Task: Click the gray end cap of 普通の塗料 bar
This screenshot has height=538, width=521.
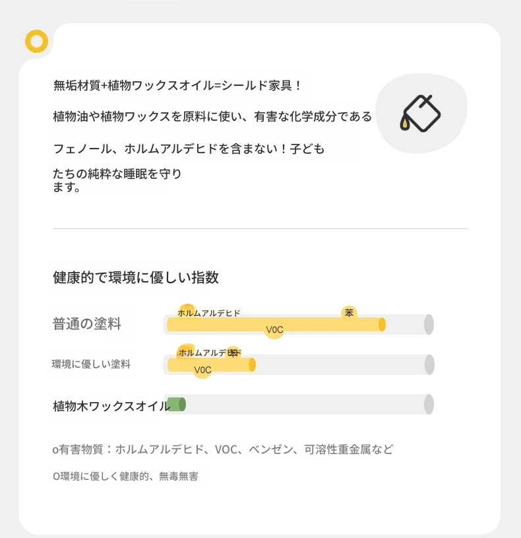Action: click(429, 324)
